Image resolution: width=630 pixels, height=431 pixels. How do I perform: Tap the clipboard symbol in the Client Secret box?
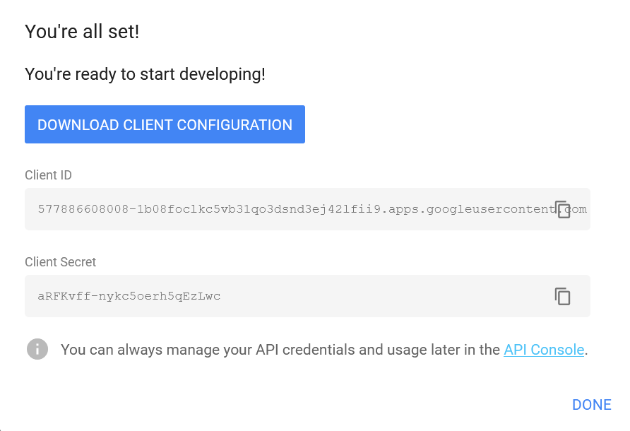pyautogui.click(x=563, y=296)
